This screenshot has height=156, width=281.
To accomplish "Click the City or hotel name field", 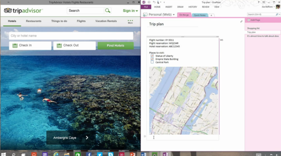I will (71, 36).
